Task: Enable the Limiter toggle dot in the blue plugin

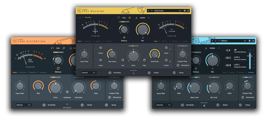Action: click(219, 48)
